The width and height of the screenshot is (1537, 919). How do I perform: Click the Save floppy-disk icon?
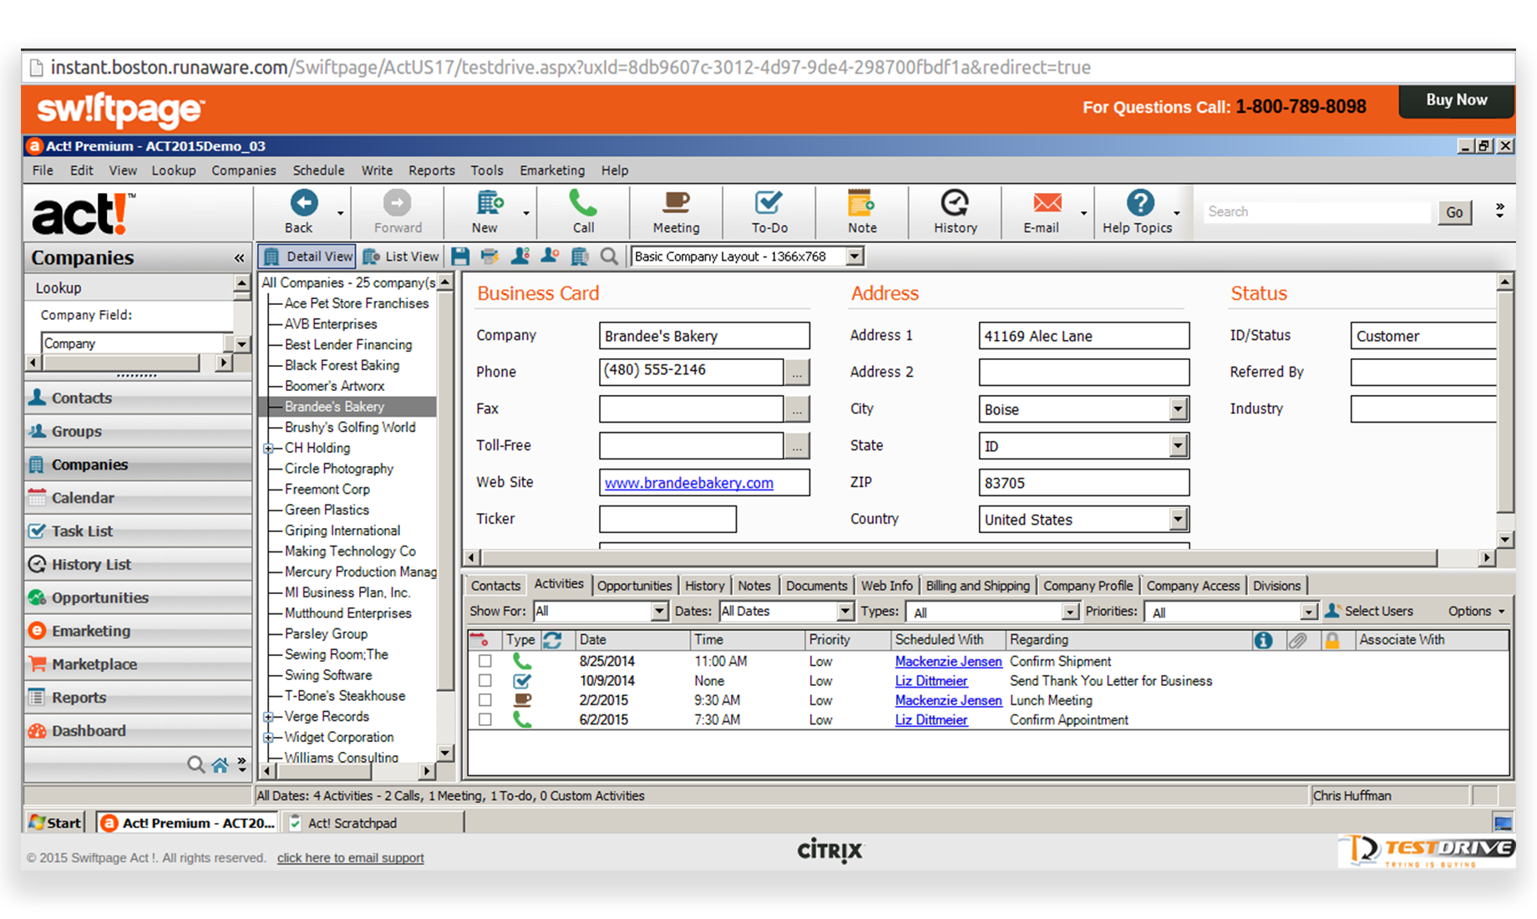tap(460, 256)
